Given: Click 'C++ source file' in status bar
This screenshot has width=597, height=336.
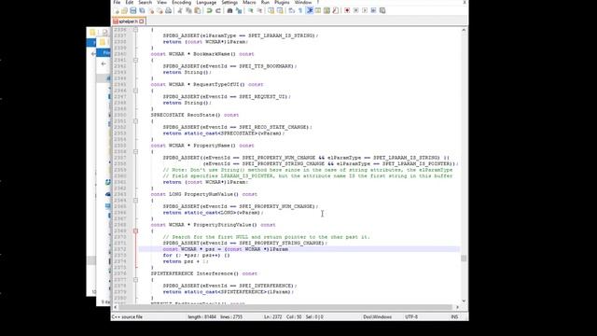Looking at the screenshot, I should [127, 317].
